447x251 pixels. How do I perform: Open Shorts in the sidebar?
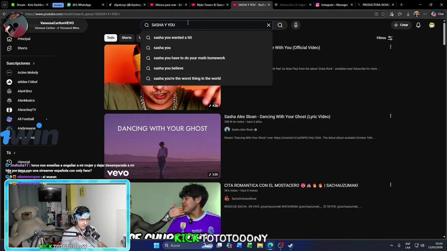22,48
